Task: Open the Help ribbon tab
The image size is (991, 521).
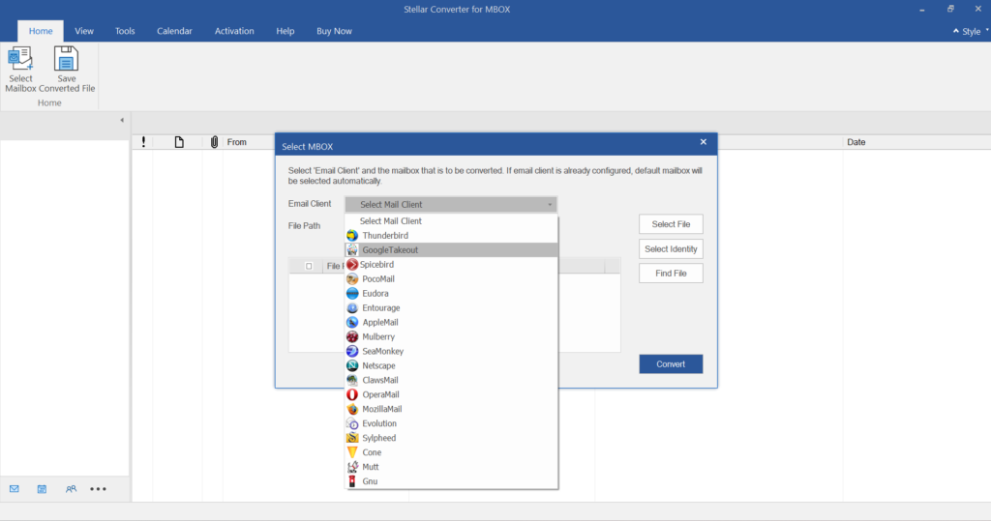Action: coord(285,31)
